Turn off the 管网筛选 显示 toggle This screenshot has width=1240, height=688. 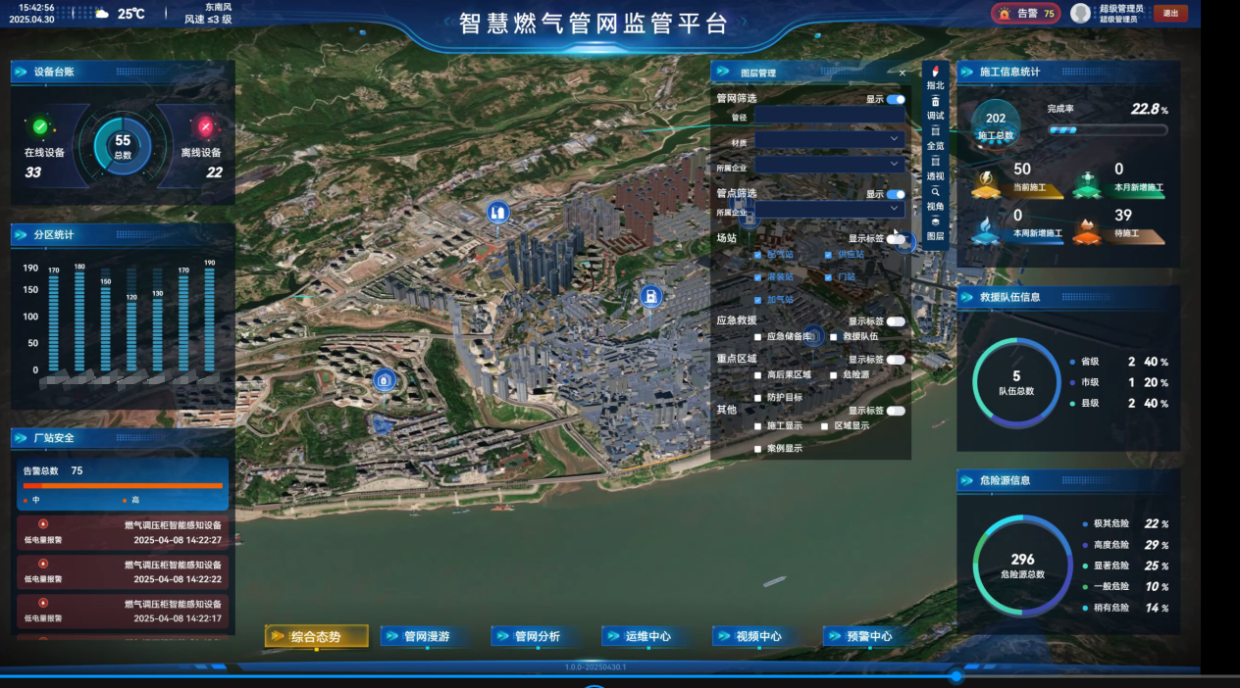[896, 99]
